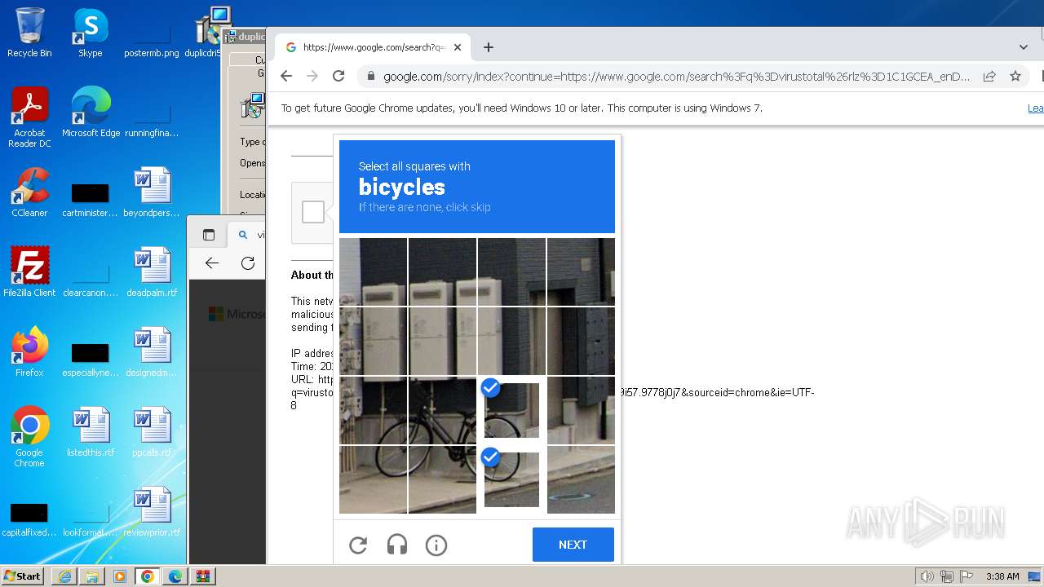Switch to the google.com/search tab
1044x587 pixels.
[373, 47]
